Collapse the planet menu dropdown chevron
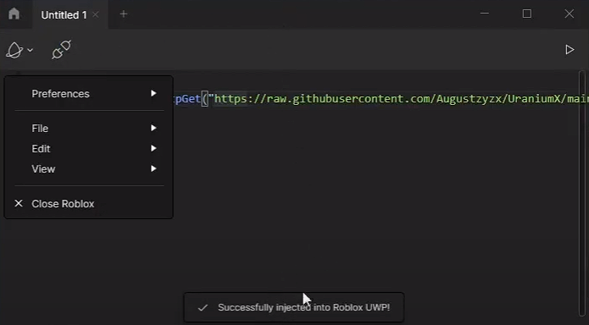Screen dimensions: 589x325 click(x=30, y=50)
